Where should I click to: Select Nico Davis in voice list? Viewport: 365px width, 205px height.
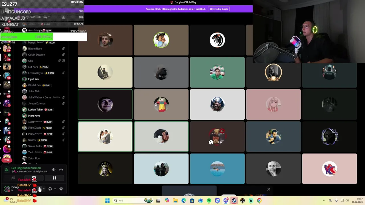coord(44,128)
